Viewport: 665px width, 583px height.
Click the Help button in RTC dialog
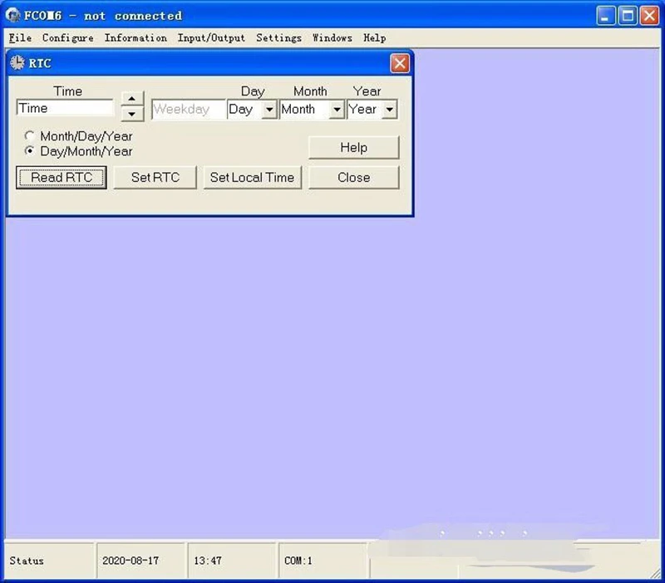pos(354,148)
